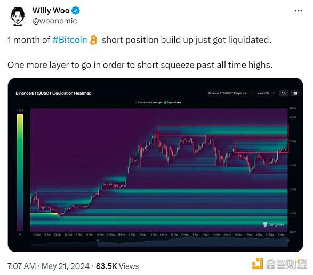The image size is (313, 275).
Task: Click the camera screenshot icon on chart
Action: coord(295,93)
